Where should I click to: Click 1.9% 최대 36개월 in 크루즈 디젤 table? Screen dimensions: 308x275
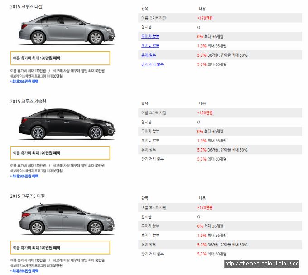pos(212,46)
